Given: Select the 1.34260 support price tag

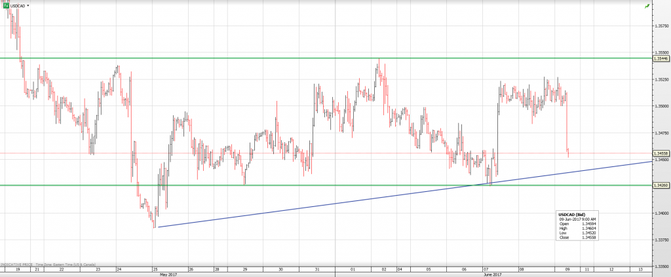Looking at the screenshot, I should point(661,185).
